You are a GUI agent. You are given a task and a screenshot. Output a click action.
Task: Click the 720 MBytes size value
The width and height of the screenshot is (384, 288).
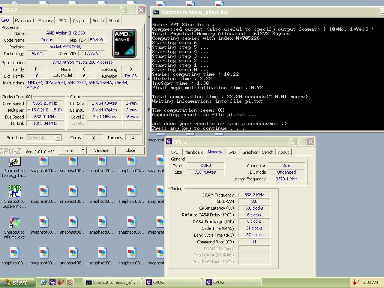tap(205, 172)
